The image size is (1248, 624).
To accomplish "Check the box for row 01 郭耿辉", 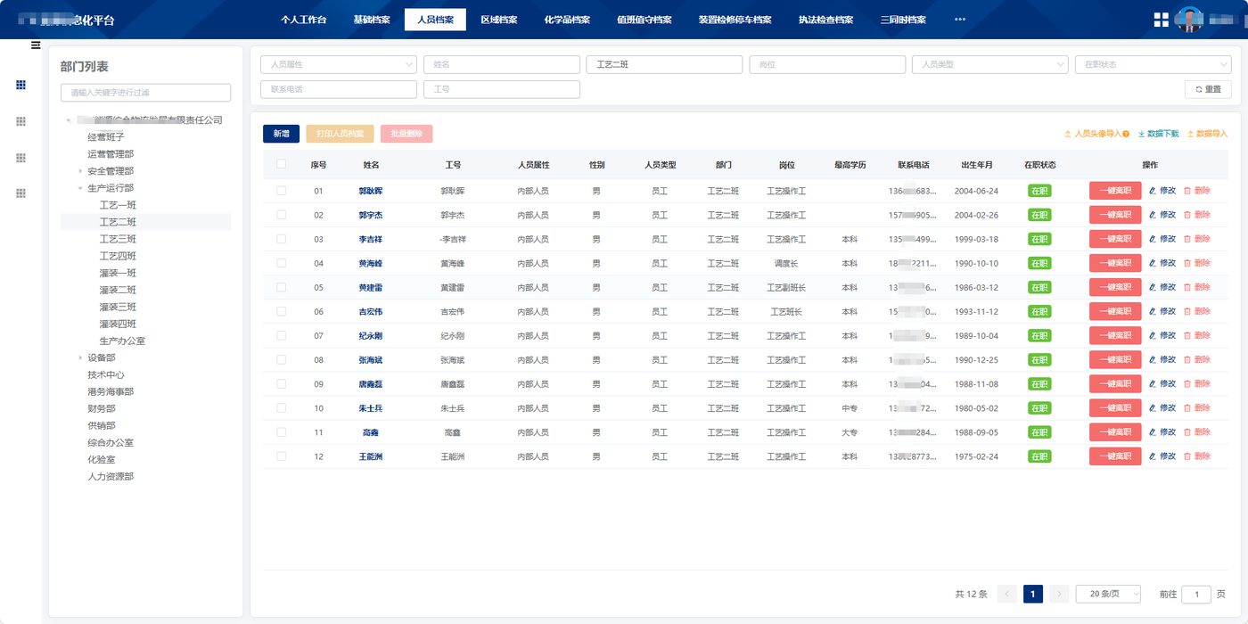I will pyautogui.click(x=282, y=191).
